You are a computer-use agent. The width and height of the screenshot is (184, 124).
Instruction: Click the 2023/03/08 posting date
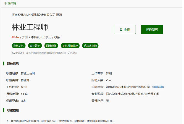[18, 52]
